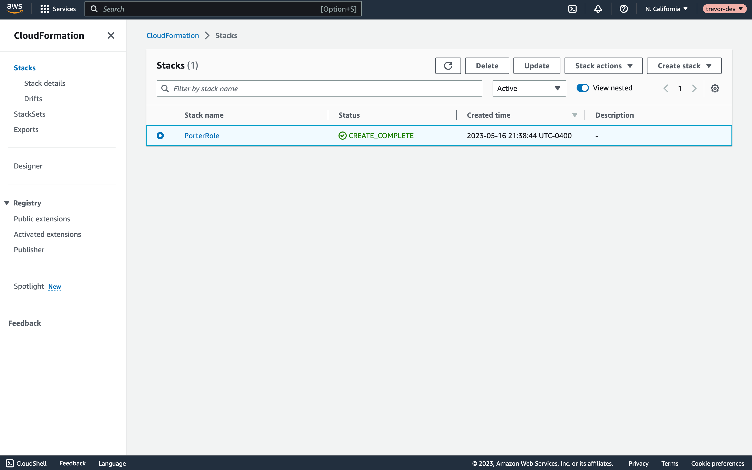
Task: Close the CloudFormation side navigation panel
Action: tap(111, 35)
